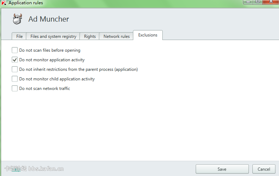279x176 pixels.
Task: Click the Kaspersky logo in the title bar
Action: pos(4,3)
